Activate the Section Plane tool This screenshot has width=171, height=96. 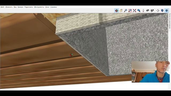click(158, 11)
